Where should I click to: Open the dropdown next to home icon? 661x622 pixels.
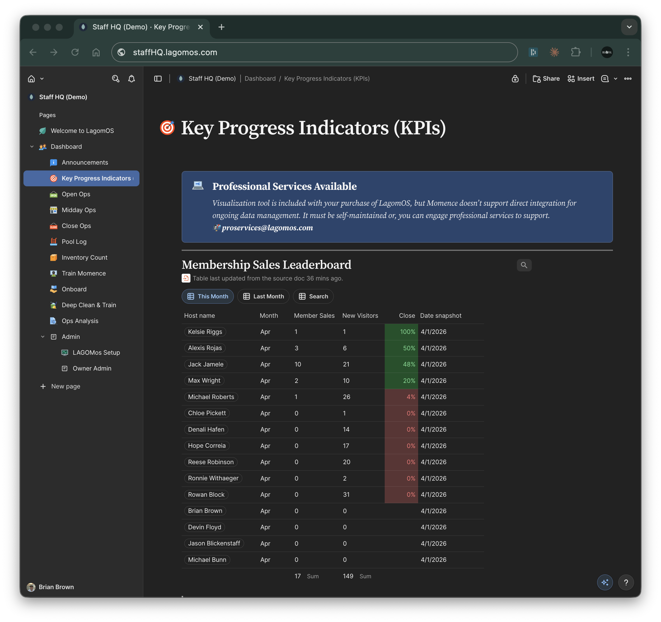[42, 79]
